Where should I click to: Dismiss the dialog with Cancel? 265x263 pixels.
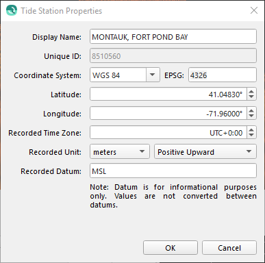[x=229, y=248]
